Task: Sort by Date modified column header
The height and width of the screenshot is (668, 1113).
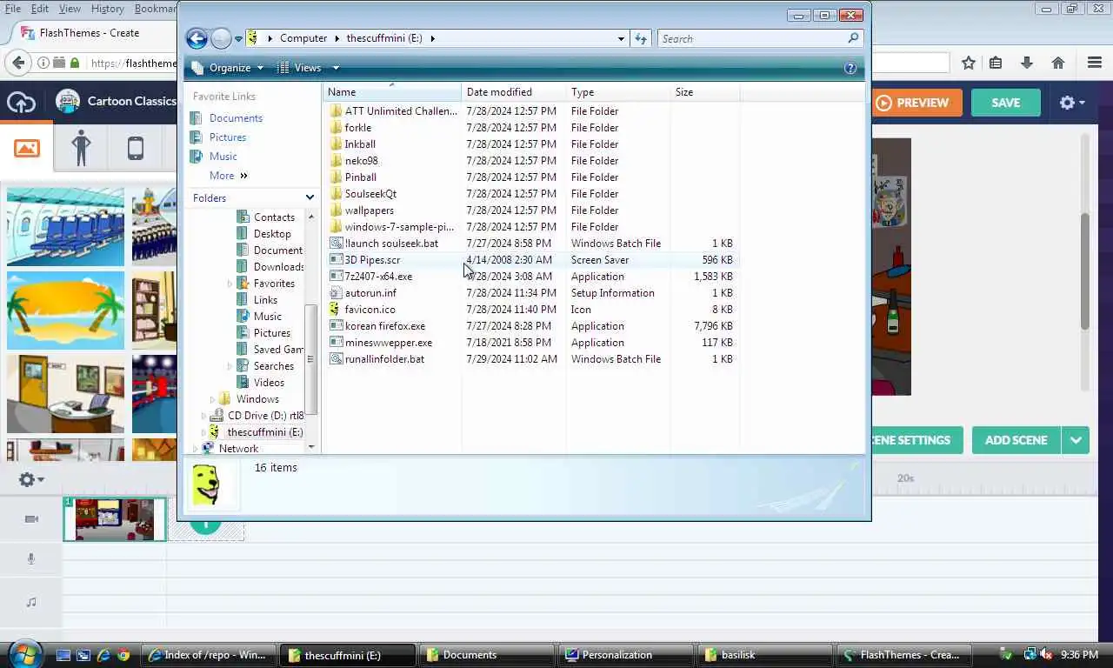Action: click(514, 92)
